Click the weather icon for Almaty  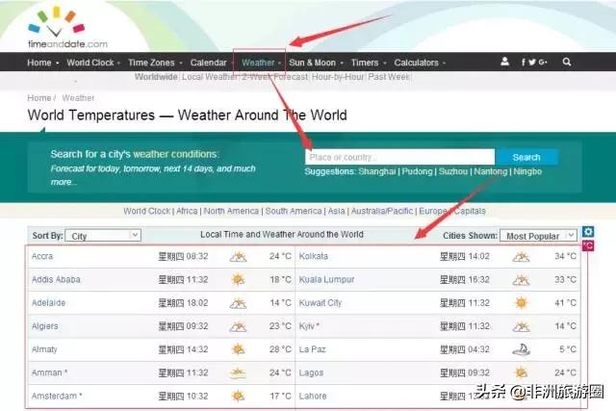click(238, 349)
